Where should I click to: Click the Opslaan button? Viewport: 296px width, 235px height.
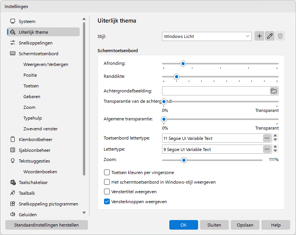pos(245,225)
